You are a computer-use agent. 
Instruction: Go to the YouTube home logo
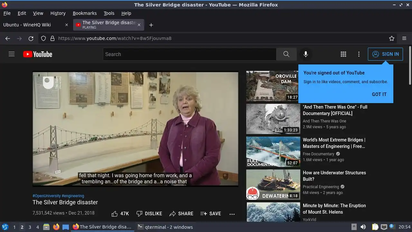tap(38, 54)
